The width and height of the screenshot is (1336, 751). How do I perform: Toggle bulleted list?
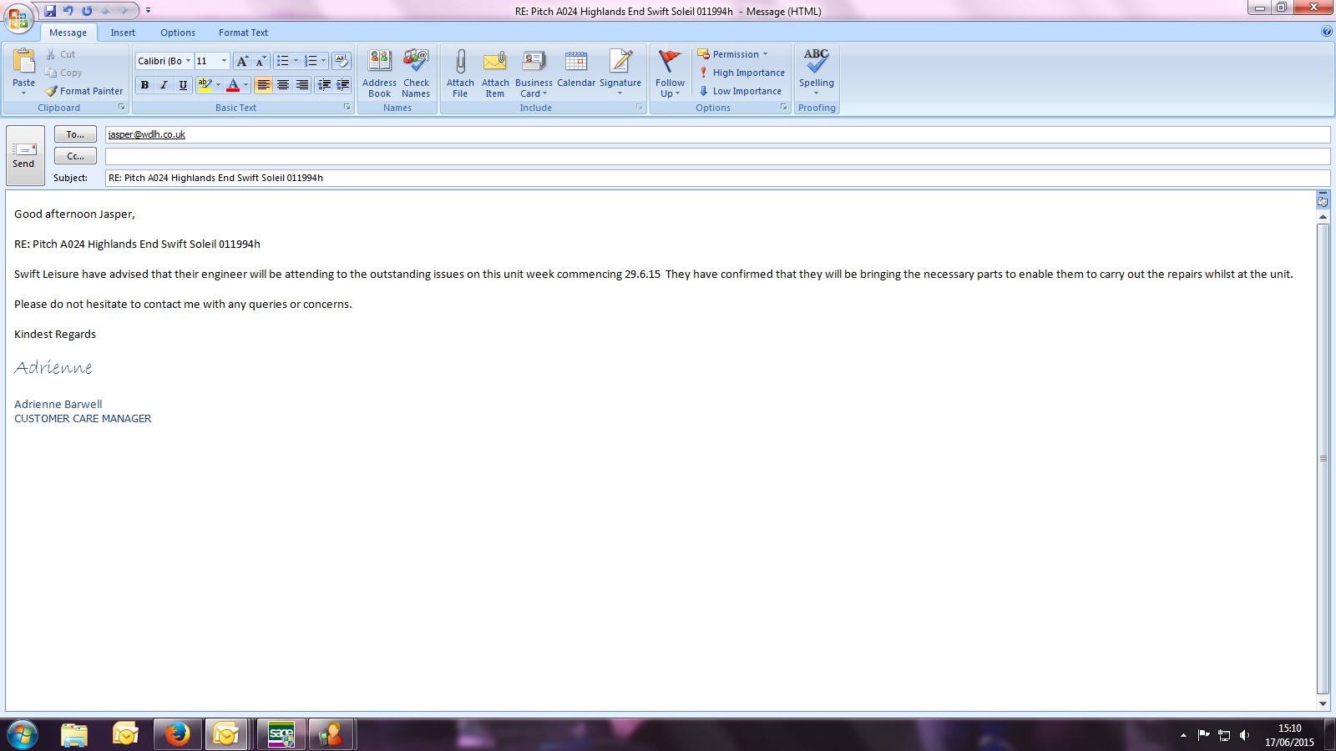(283, 61)
